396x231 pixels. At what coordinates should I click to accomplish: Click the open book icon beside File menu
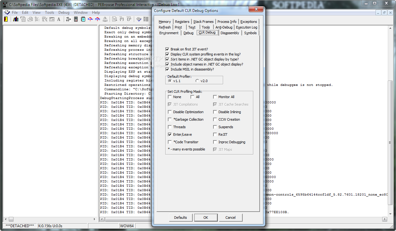click(x=7, y=13)
